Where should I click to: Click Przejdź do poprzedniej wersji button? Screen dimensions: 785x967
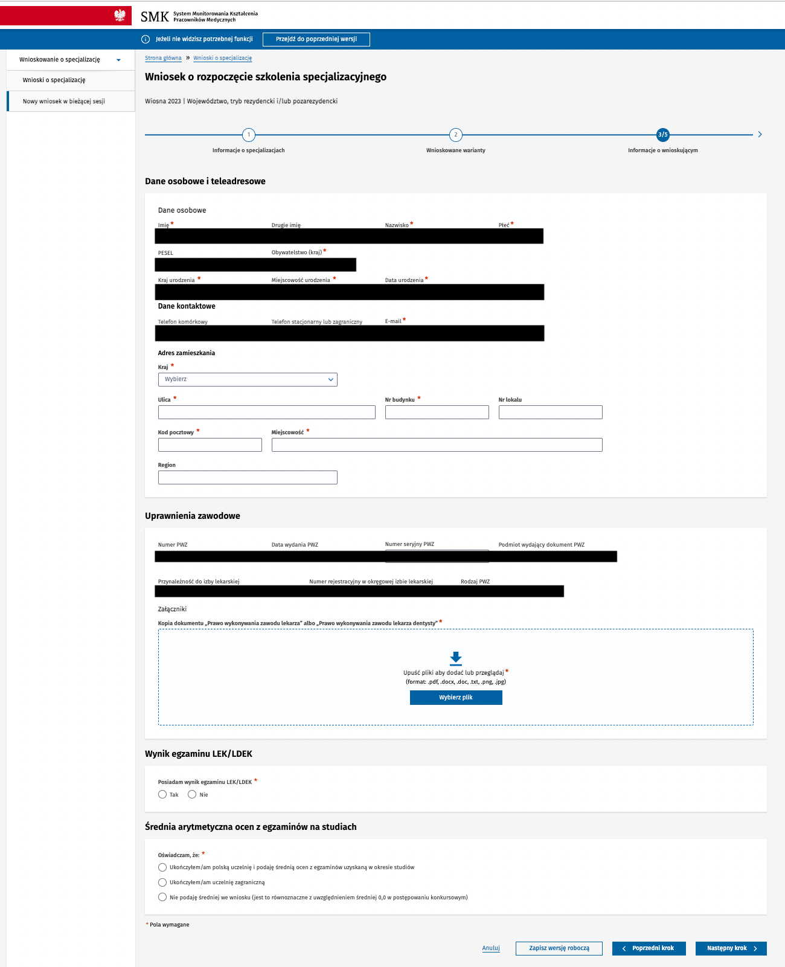click(316, 39)
